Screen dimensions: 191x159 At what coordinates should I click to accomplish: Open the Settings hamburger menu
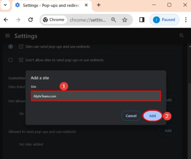7,36
